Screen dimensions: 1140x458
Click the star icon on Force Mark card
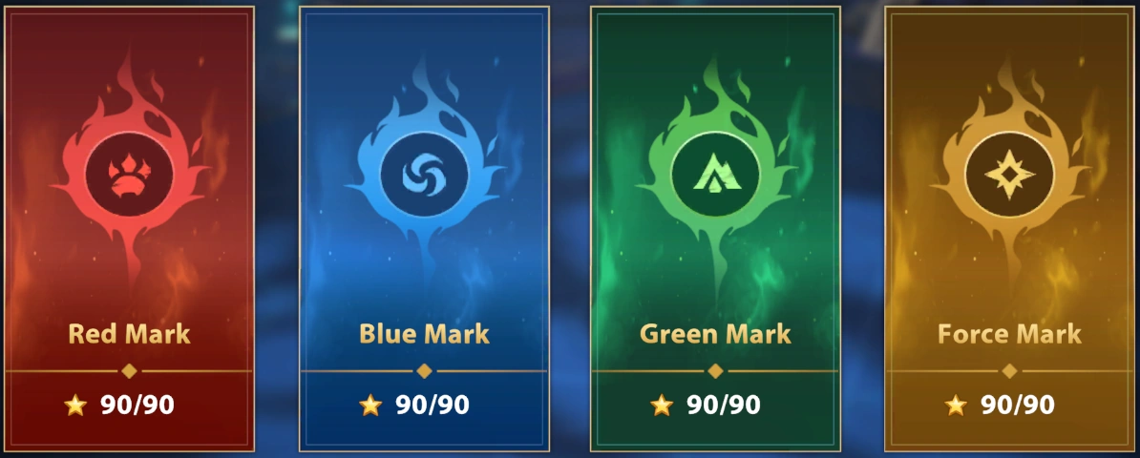[x=956, y=405]
